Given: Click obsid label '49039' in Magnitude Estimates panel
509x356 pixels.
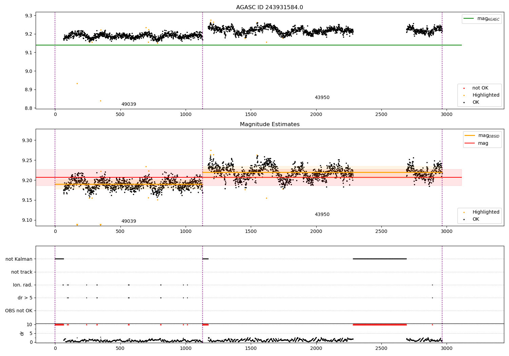Looking at the screenshot, I should (x=129, y=221).
